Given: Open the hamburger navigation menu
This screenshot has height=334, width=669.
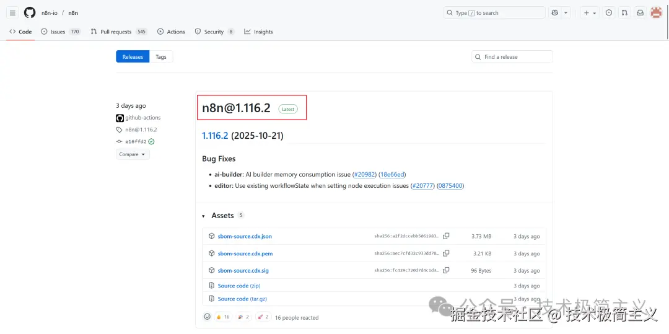Looking at the screenshot, I should [13, 13].
